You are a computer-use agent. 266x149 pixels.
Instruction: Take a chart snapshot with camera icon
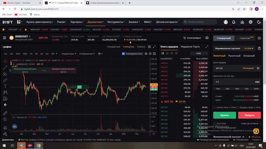pyautogui.click(x=146, y=54)
